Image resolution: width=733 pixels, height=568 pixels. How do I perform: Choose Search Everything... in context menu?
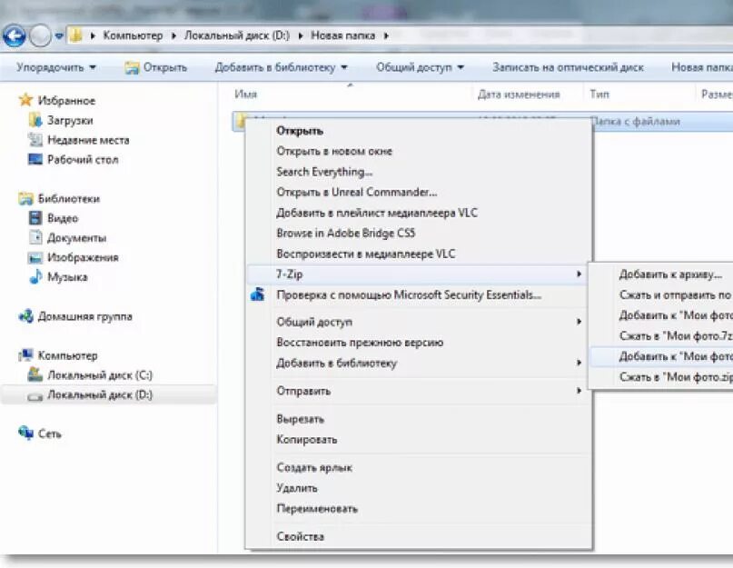tap(418, 172)
